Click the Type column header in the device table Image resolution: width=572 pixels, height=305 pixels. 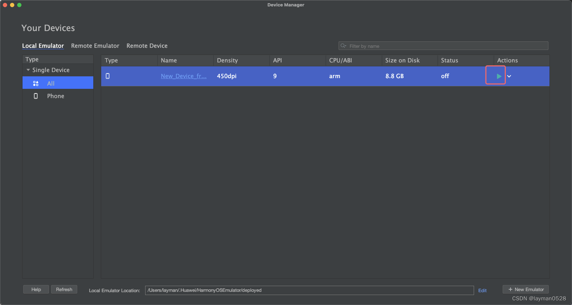(x=129, y=60)
